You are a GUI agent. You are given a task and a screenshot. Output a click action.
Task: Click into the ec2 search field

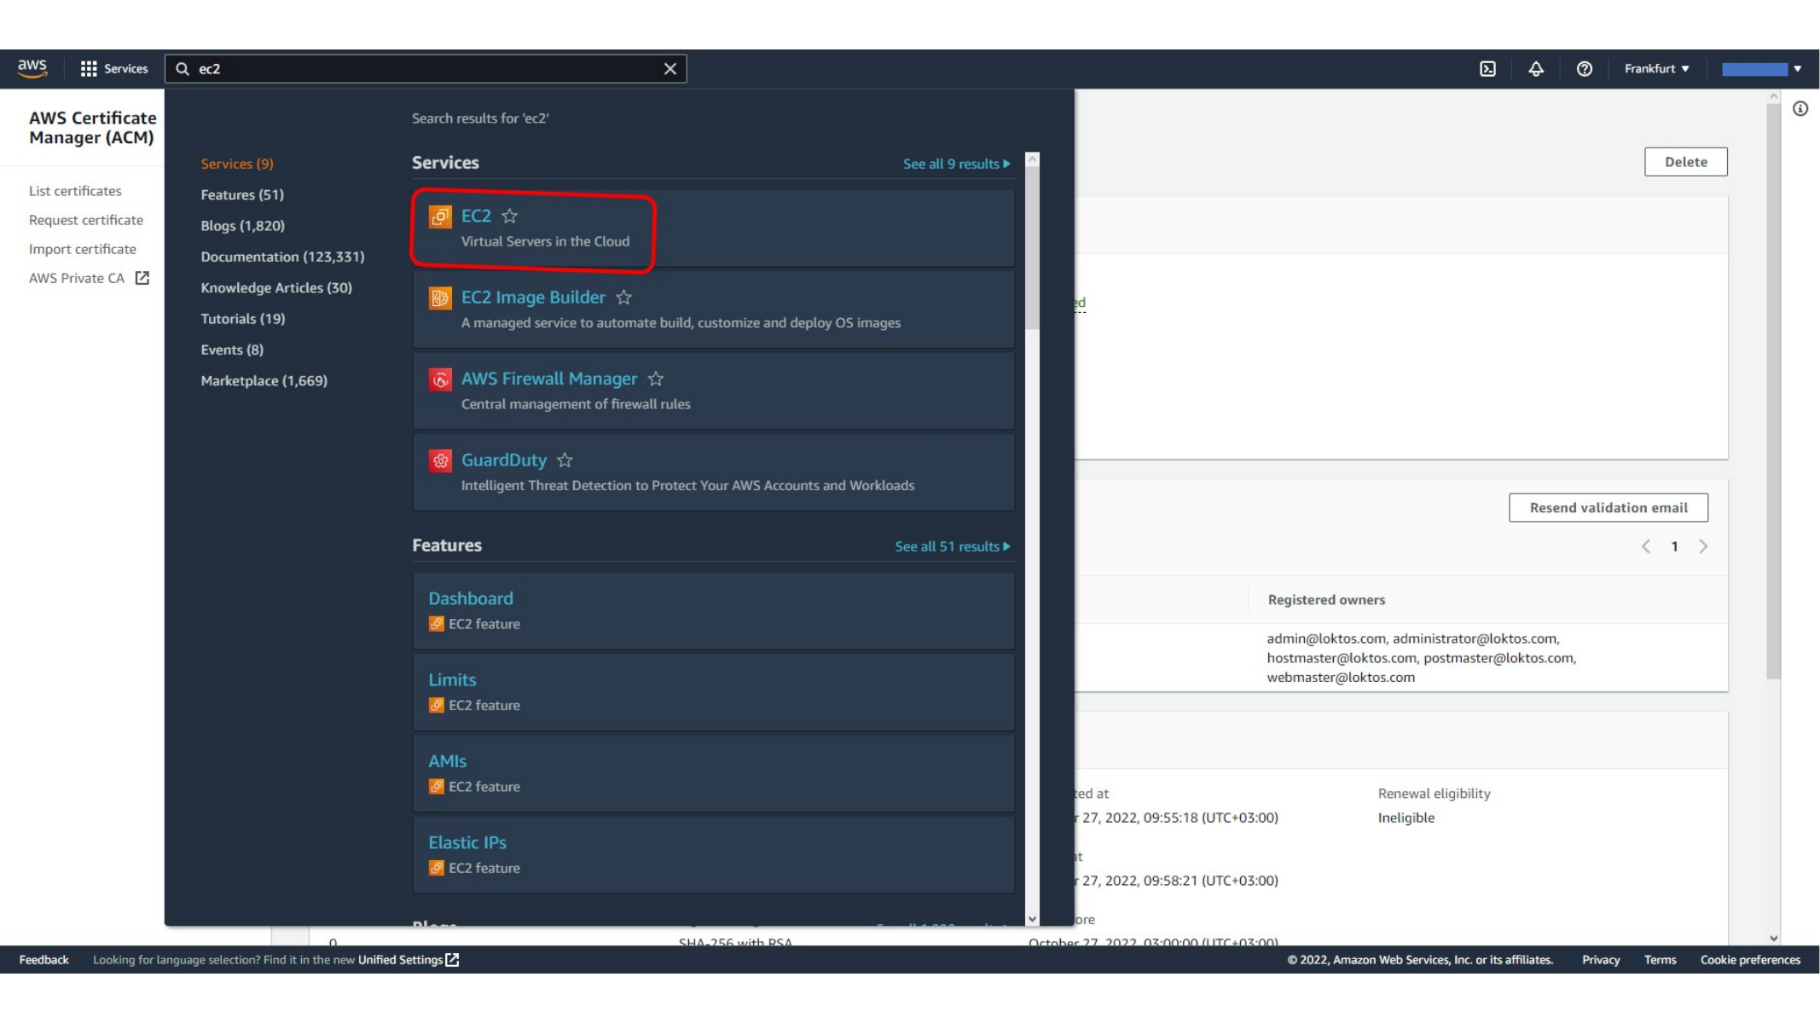click(x=426, y=69)
